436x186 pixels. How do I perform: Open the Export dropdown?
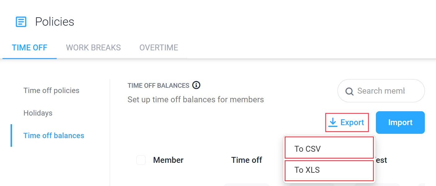click(347, 123)
